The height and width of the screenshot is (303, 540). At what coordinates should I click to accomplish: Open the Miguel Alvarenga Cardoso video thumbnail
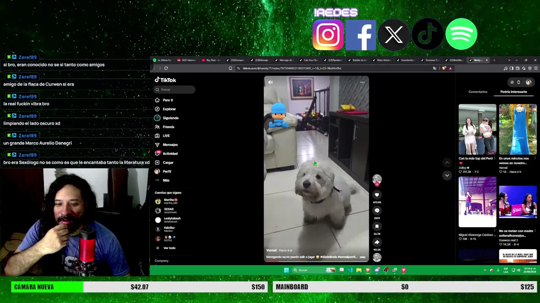(x=478, y=202)
